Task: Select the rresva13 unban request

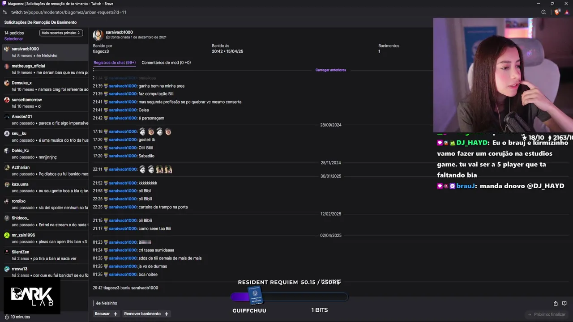Action: [45, 272]
